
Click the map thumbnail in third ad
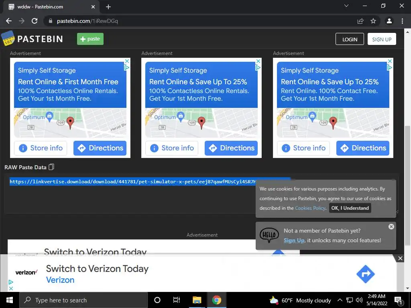point(333,123)
